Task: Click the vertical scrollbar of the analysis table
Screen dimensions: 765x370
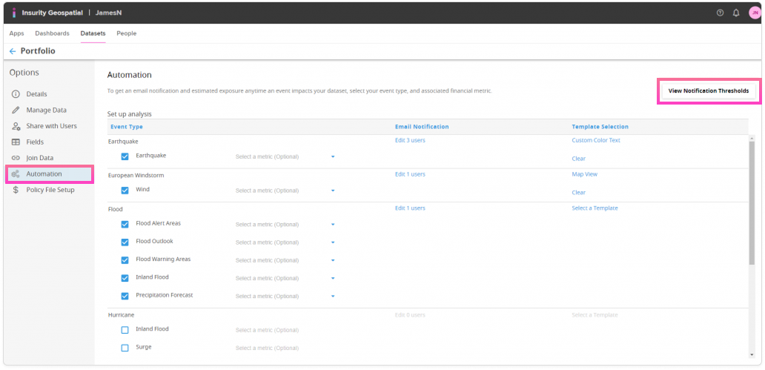Action: 752,200
